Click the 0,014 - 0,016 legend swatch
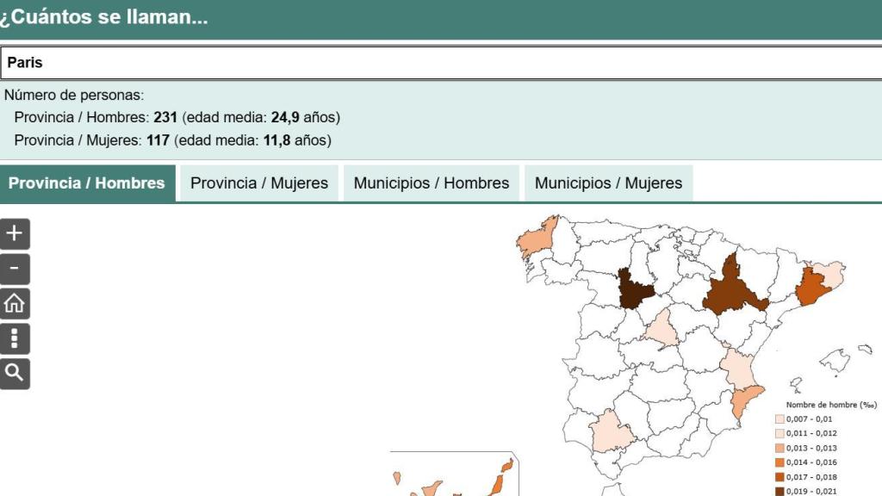Screen dimensions: 882x496 [780, 462]
